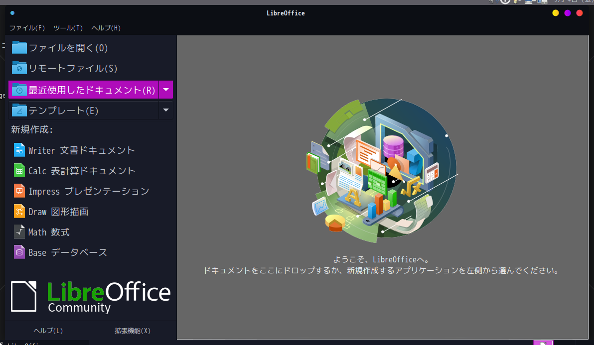Screen dimensions: 594x345
Task: Click the 最近使用したドキュメント clock folder icon
Action: tap(19, 90)
